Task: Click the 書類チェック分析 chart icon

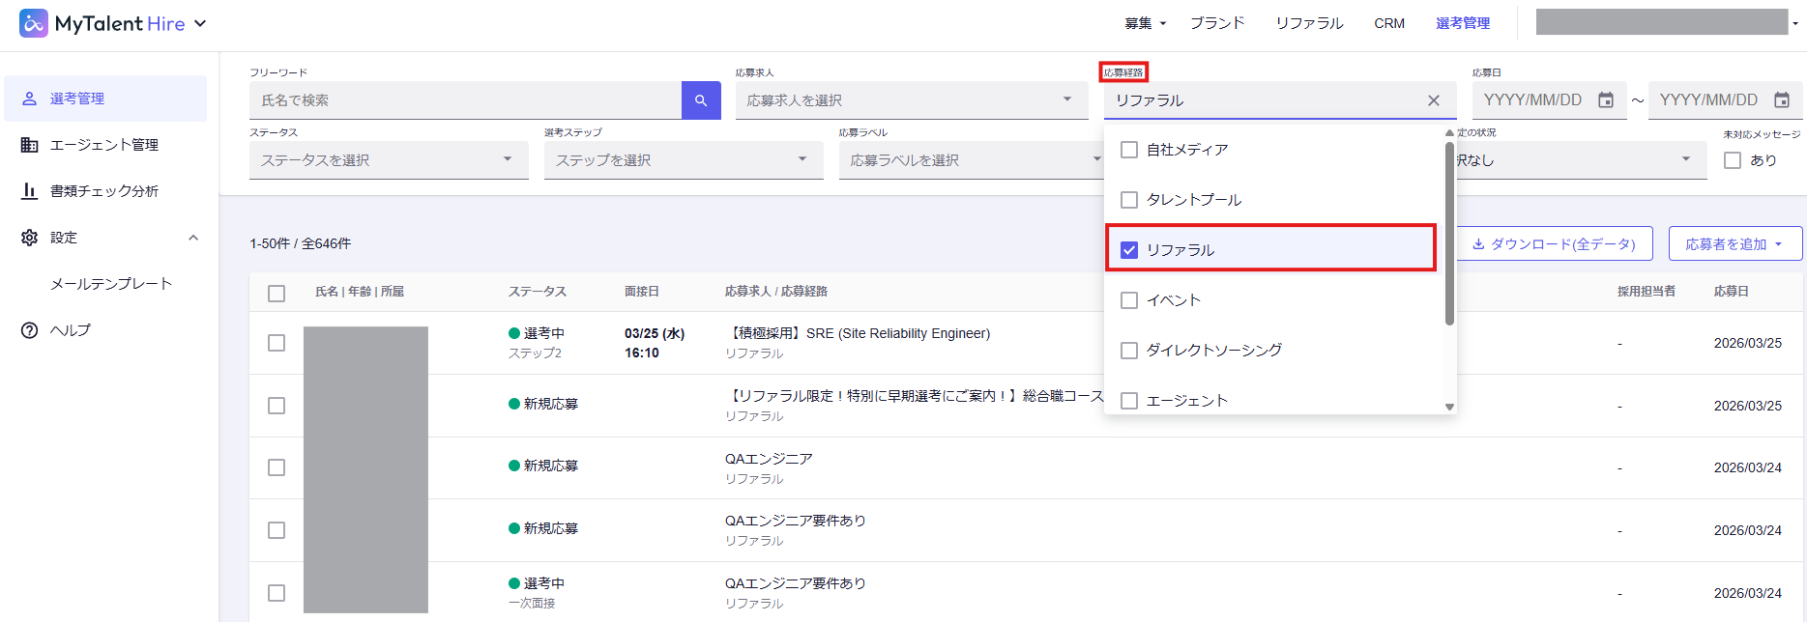Action: click(x=30, y=191)
